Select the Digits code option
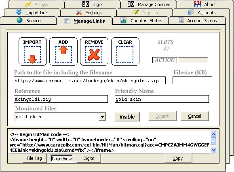Screen dimensions: 234x172 coord(89,158)
